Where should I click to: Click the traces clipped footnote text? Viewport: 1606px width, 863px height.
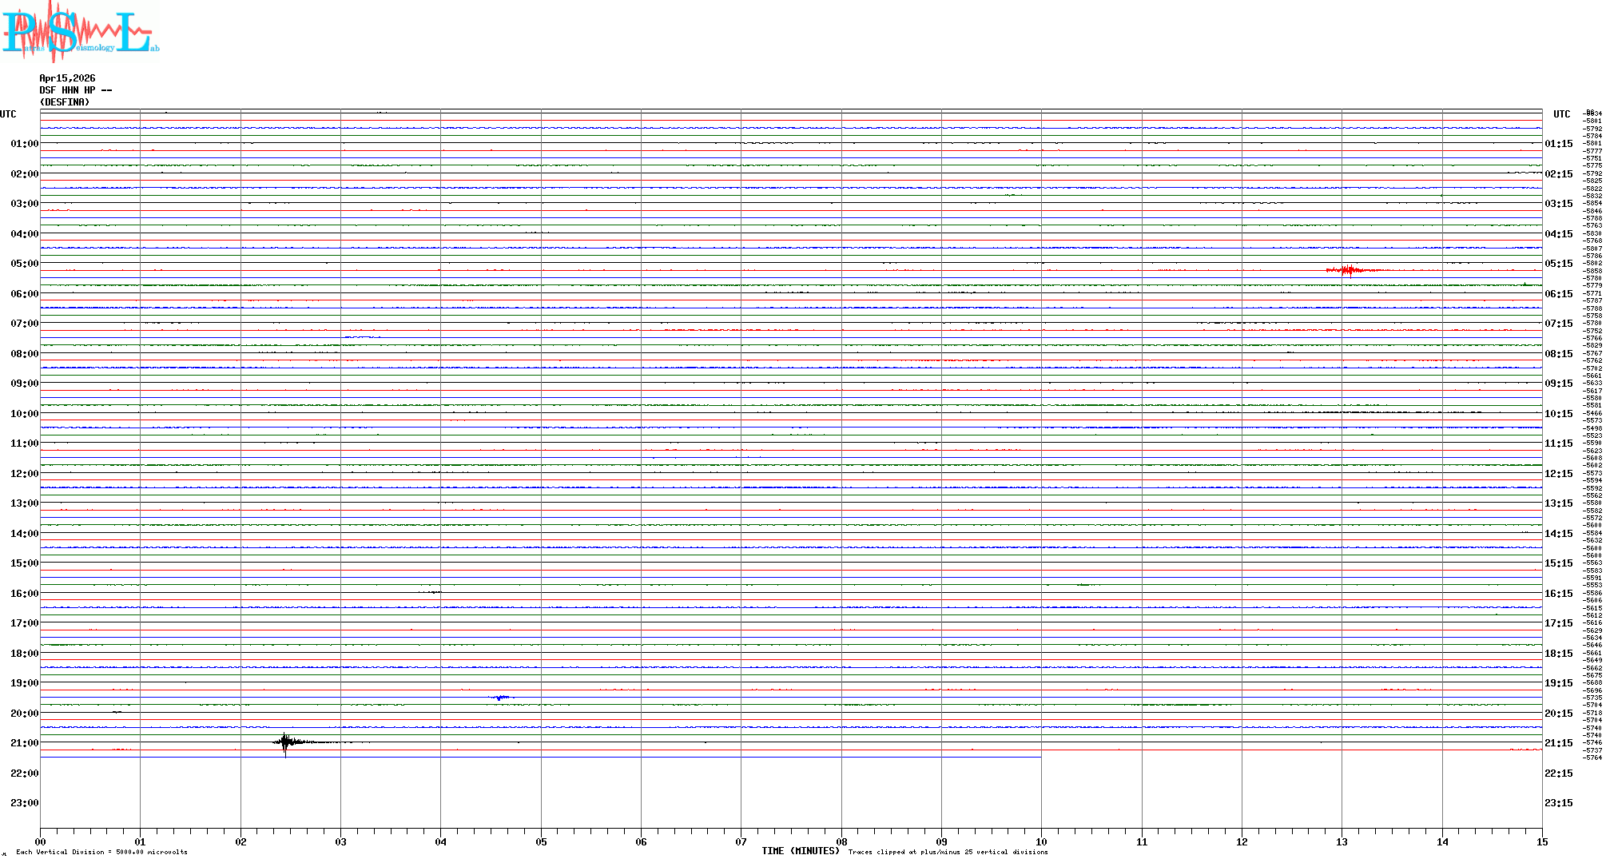[948, 852]
